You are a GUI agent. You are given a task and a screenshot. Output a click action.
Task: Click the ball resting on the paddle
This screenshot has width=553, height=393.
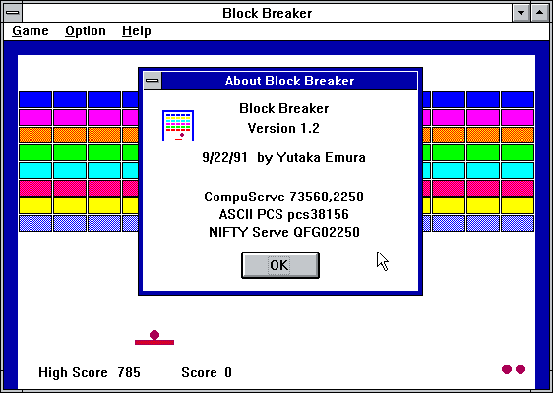[154, 335]
